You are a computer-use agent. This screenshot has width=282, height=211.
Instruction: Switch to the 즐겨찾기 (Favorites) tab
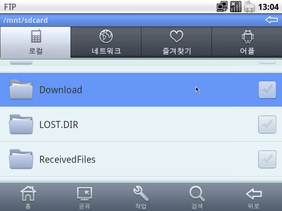[176, 42]
